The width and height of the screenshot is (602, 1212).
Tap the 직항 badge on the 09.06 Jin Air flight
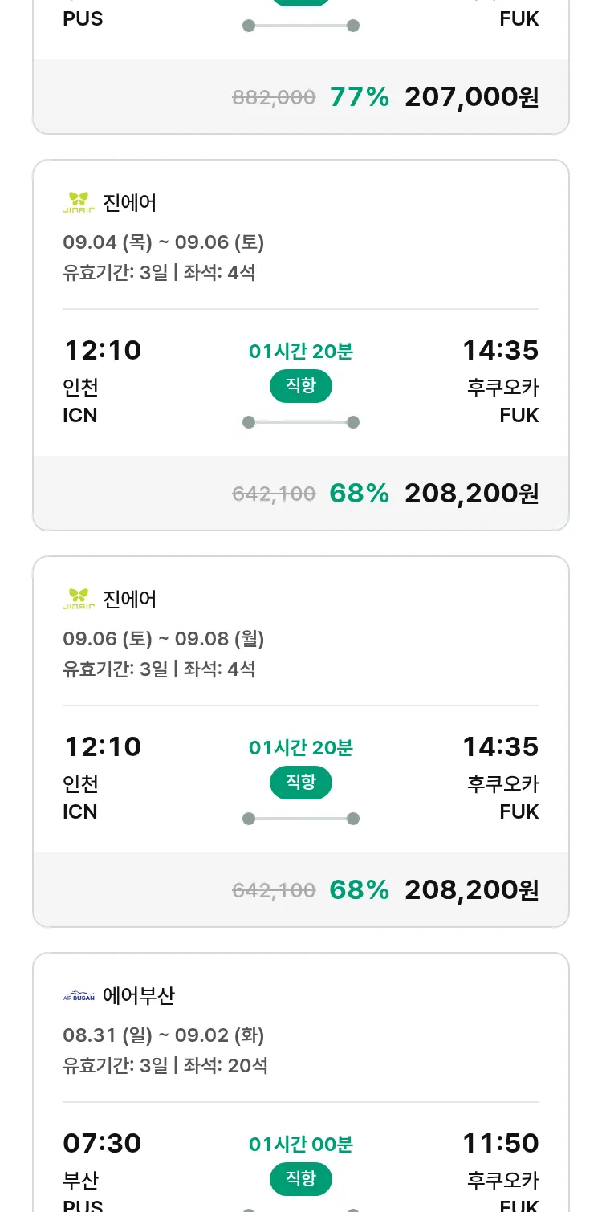(301, 783)
